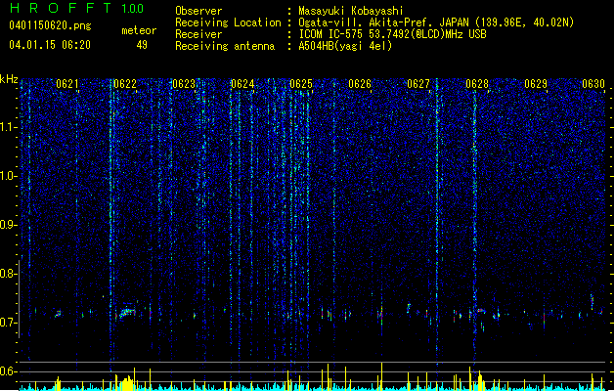Click the meteor echo blob before 0621
The image size is (615, 391).
pos(58,314)
